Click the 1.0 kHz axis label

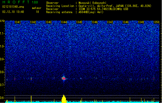tap(2, 46)
